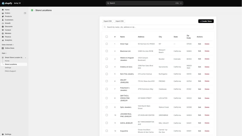Click the State column header

pyautogui.click(x=176, y=37)
